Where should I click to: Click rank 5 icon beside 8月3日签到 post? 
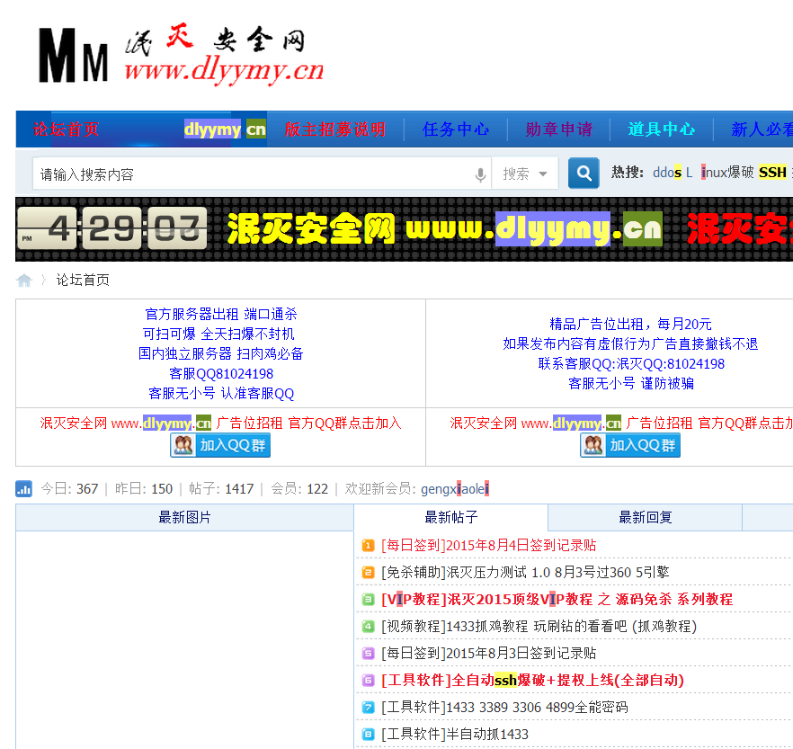click(368, 654)
